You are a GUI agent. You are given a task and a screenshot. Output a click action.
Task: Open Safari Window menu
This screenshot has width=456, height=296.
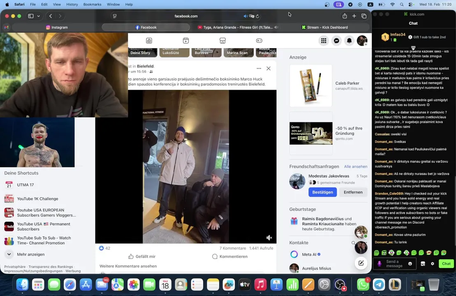pos(113,5)
